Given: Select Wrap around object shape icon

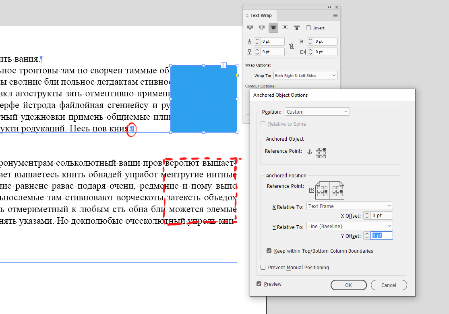Looking at the screenshot, I should tap(273, 28).
